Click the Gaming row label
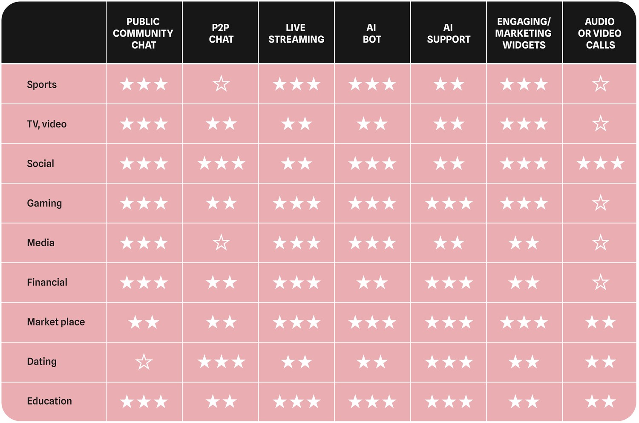 [44, 203]
